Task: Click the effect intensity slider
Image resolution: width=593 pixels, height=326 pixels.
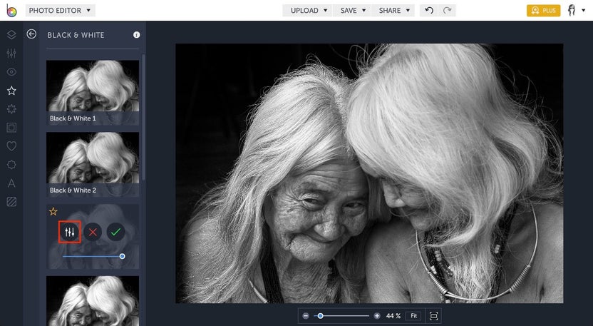Action: 93,256
